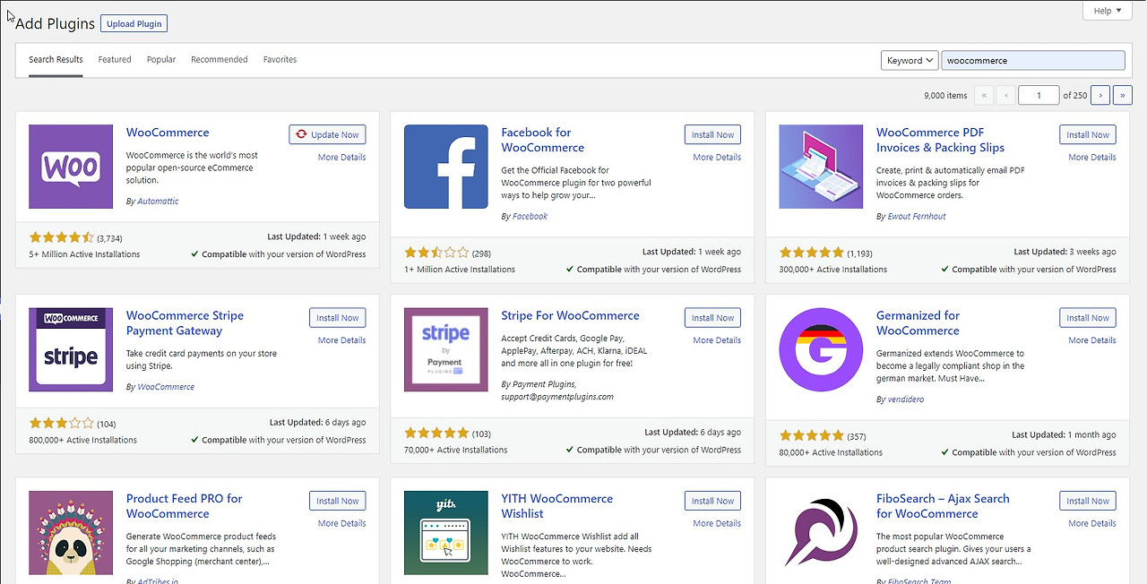The width and height of the screenshot is (1147, 584).
Task: Open More Details for PDF Invoices plugin
Action: pos(1092,158)
